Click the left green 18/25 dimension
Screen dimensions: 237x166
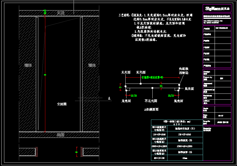point(133,95)
